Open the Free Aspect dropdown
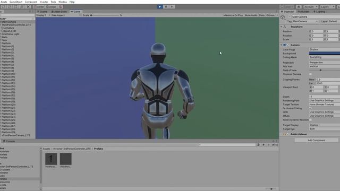Image resolution: width=340 pixels, height=191 pixels. [x=66, y=15]
